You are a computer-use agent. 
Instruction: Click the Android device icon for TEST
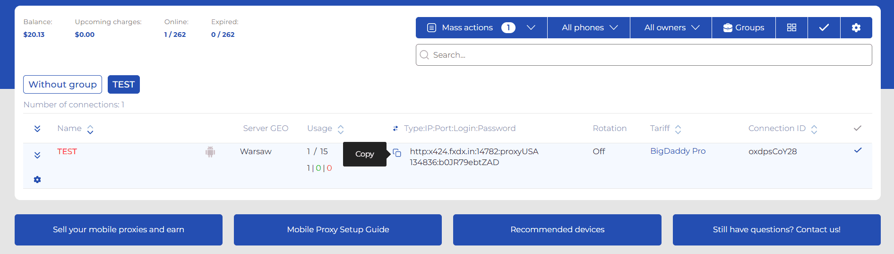210,152
